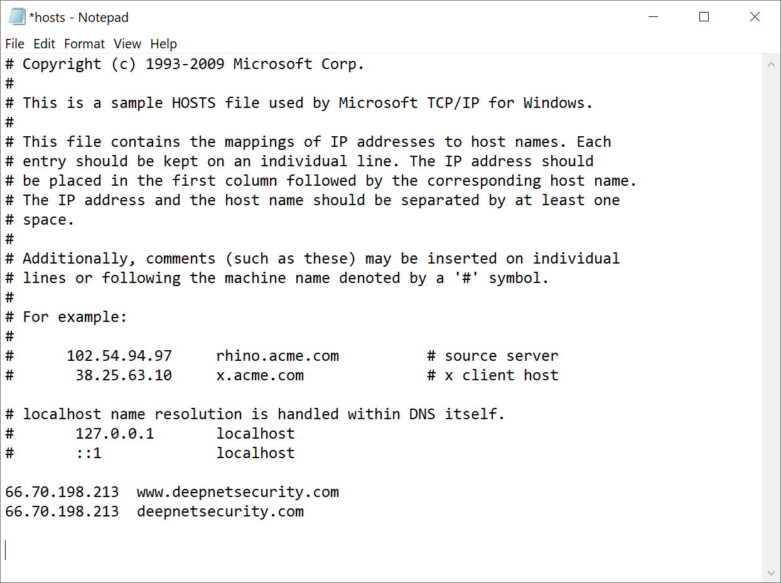The width and height of the screenshot is (781, 583).
Task: Click the IP address before www.deepnetsecurity.com
Action: [62, 492]
